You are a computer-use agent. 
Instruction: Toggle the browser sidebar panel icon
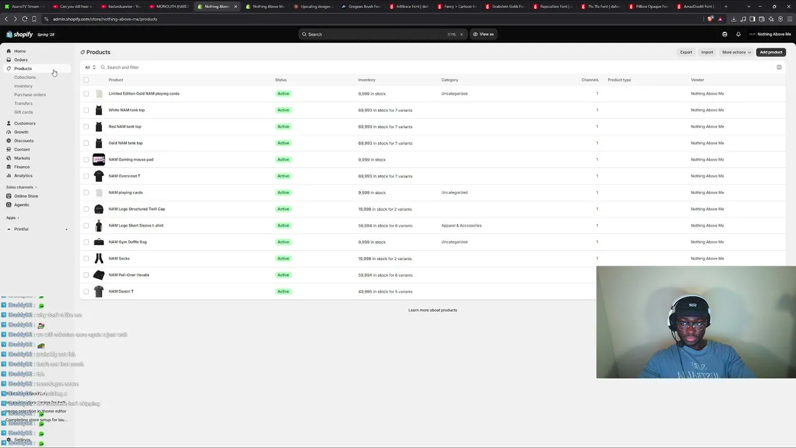pos(752,19)
